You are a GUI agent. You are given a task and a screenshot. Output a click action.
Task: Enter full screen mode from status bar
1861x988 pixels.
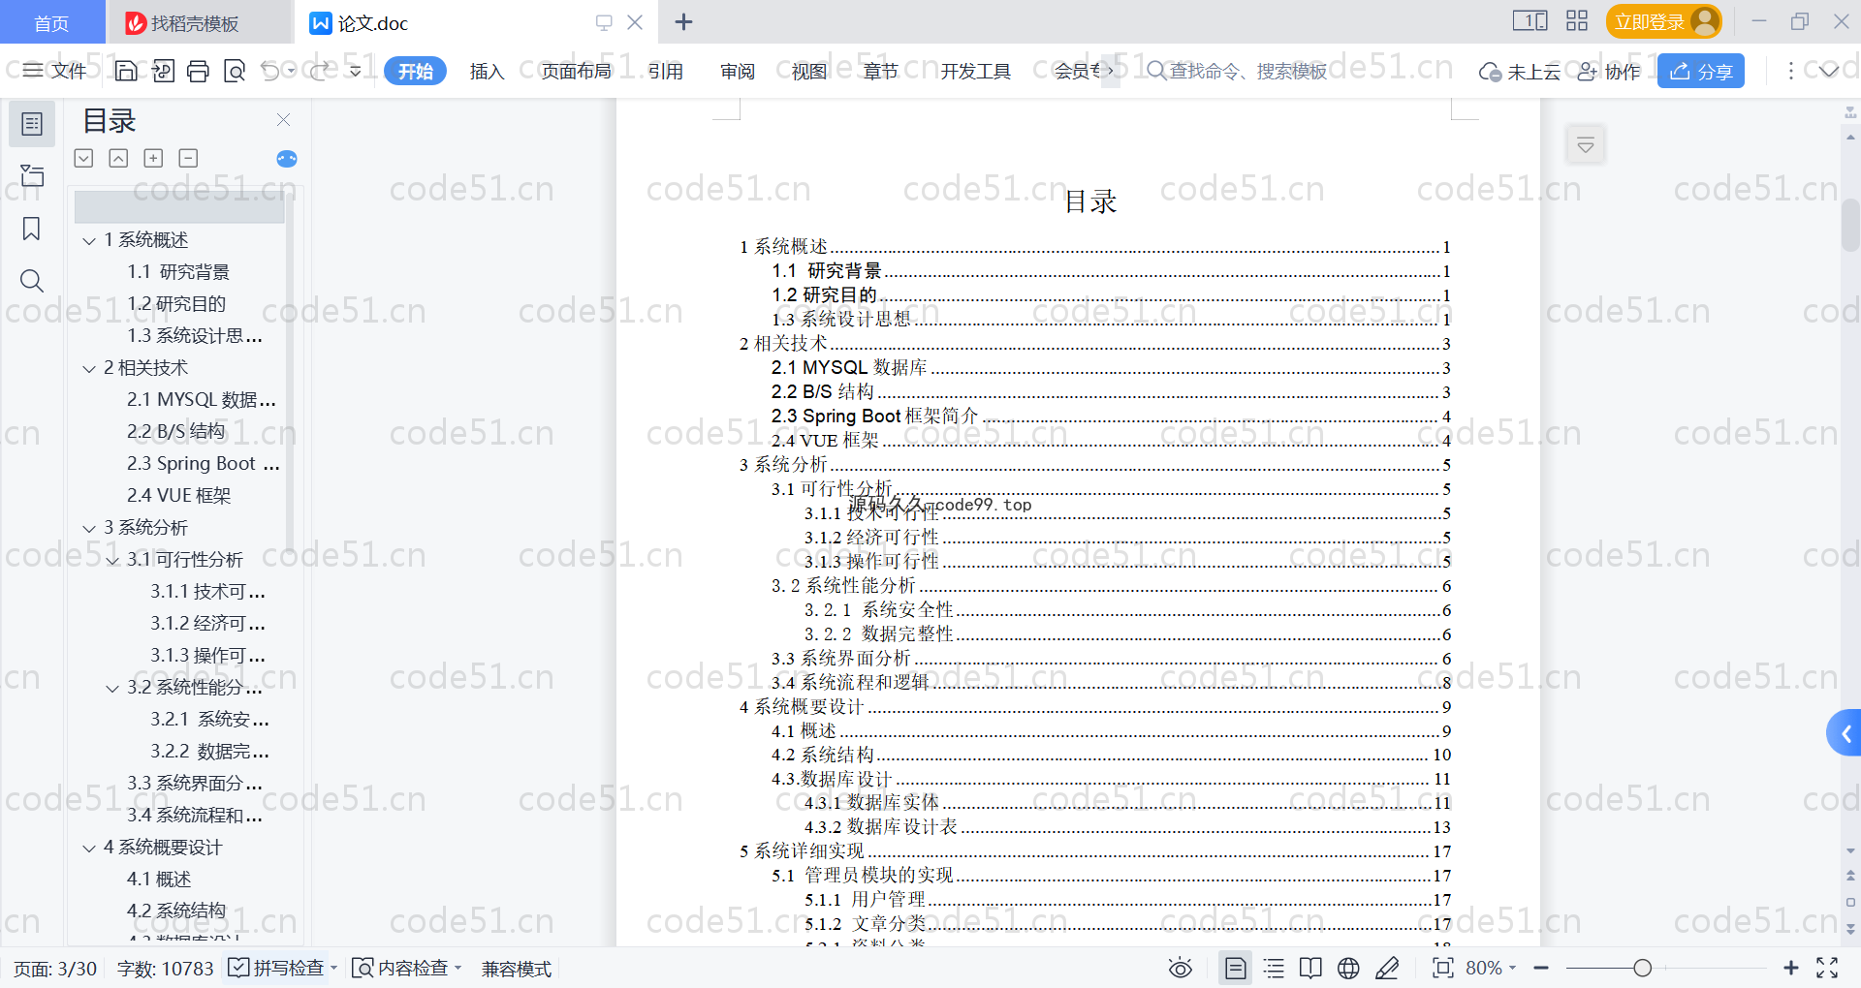pyautogui.click(x=1827, y=968)
